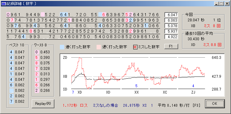Click the 640.3 graph scale value
The height and width of the screenshot is (114, 231).
[x=216, y=58]
